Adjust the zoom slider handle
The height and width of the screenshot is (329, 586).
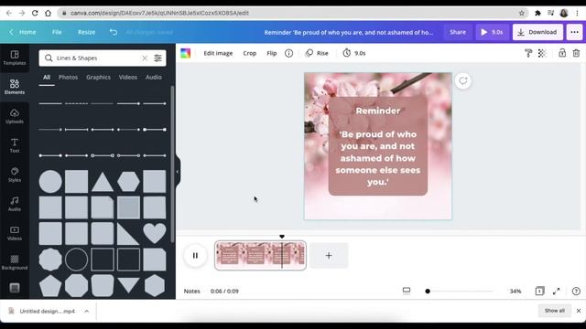pos(428,292)
